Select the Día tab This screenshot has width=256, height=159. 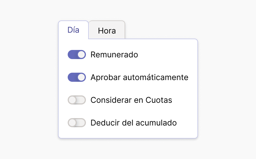coord(73,30)
